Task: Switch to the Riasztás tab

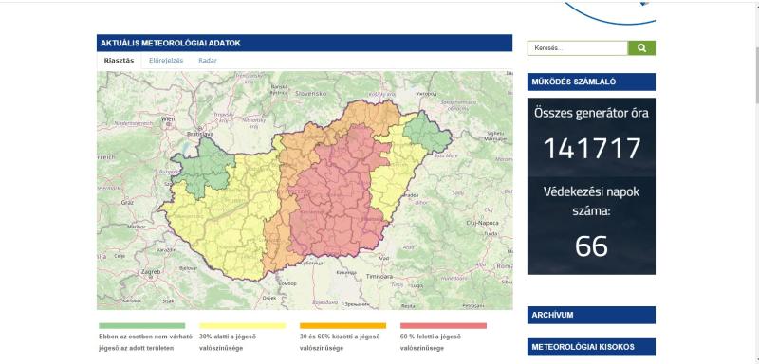Action: pos(119,61)
